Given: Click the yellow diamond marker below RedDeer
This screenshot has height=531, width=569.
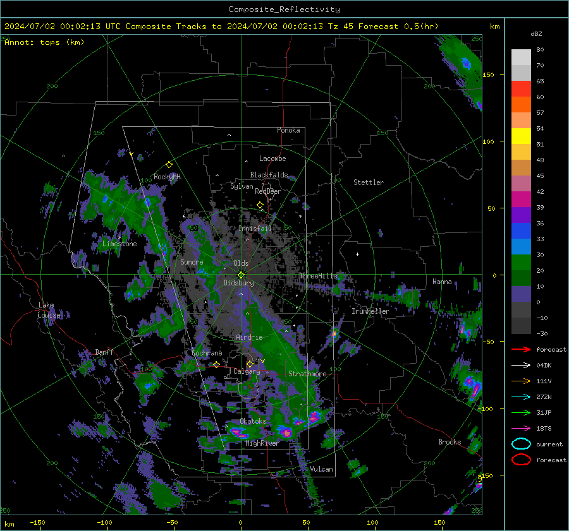Looking at the screenshot, I should 260,205.
